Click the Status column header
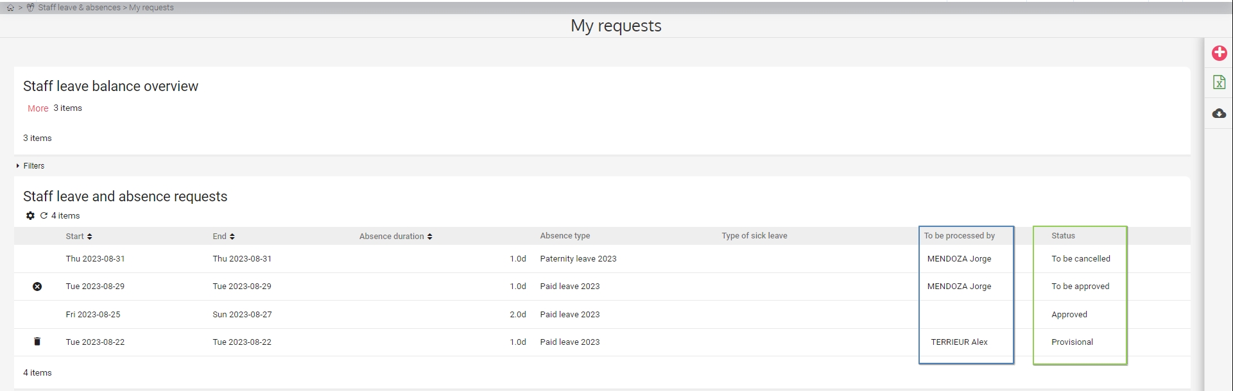Image resolution: width=1233 pixels, height=391 pixels. pyautogui.click(x=1063, y=236)
